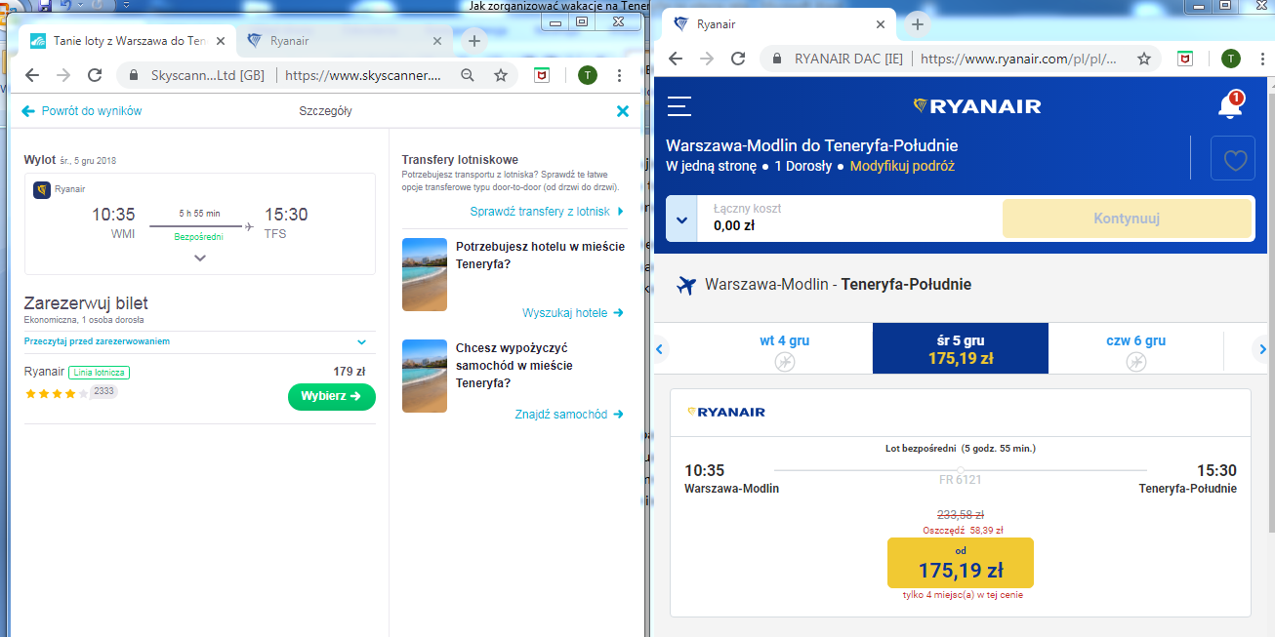This screenshot has height=637, width=1275.
Task: Select the 'czw 6 gru' date tab
Action: [1136, 349]
